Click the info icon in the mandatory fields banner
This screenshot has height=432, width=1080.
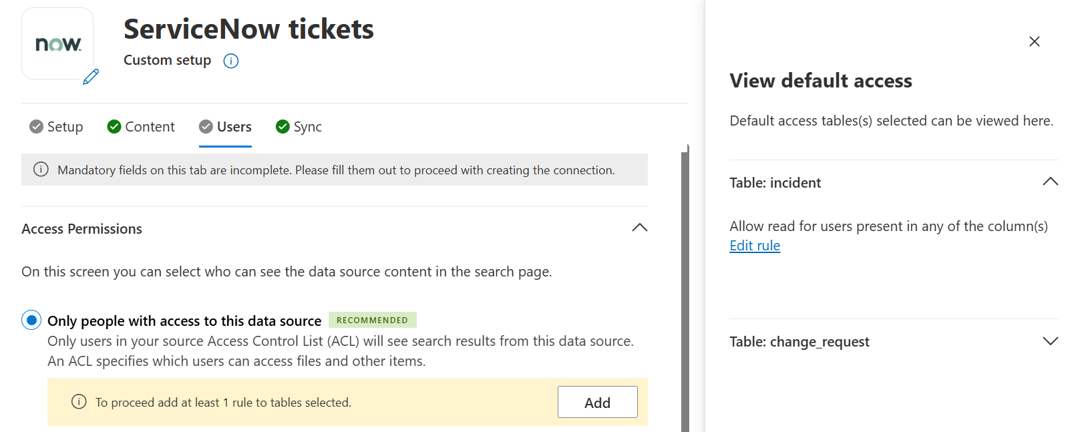click(x=41, y=170)
